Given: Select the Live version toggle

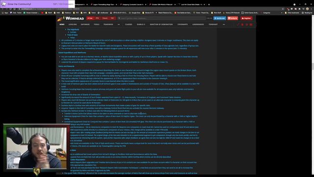Looking at the screenshot, I should (90, 18).
